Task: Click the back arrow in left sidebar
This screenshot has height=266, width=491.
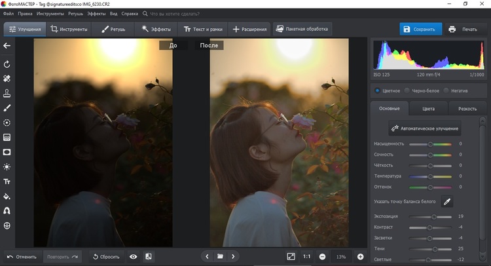Action: point(7,45)
